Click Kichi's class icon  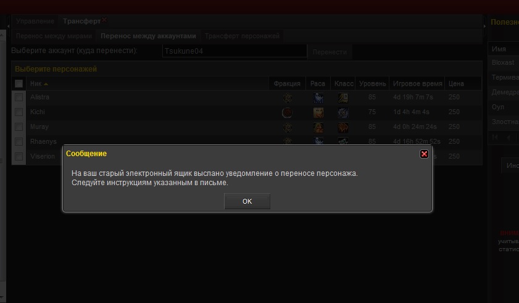343,112
